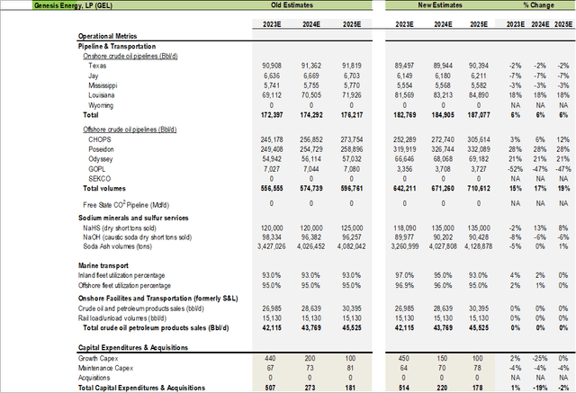
Task: Click the Pipeline & Transportation label
Action: [x=117, y=46]
